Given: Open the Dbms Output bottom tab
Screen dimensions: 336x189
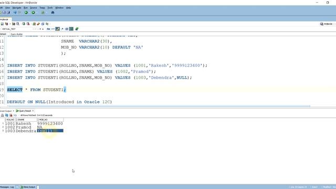Looking at the screenshot, I should [x=28, y=187].
